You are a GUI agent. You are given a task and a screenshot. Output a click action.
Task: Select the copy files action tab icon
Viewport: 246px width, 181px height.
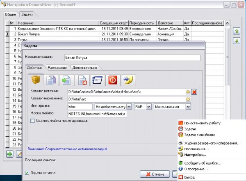(x=51, y=80)
